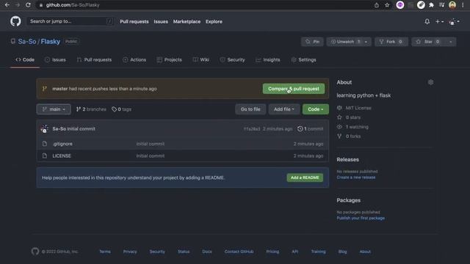The height and width of the screenshot is (264, 470).
Task: Open Issues in top navigation
Action: (161, 21)
